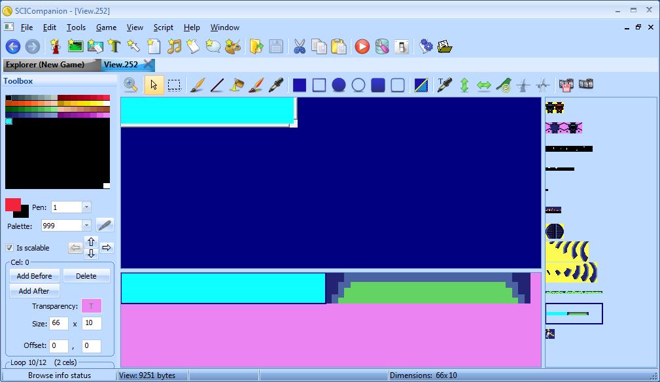Click the Add Before button
The image size is (660, 382).
pos(35,276)
